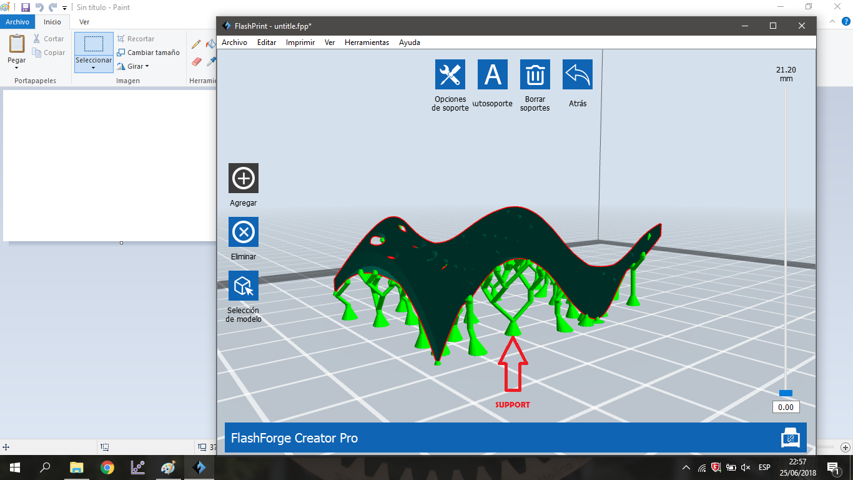This screenshot has width=853, height=480.
Task: Go back with the Atrás arrow
Action: coord(578,74)
